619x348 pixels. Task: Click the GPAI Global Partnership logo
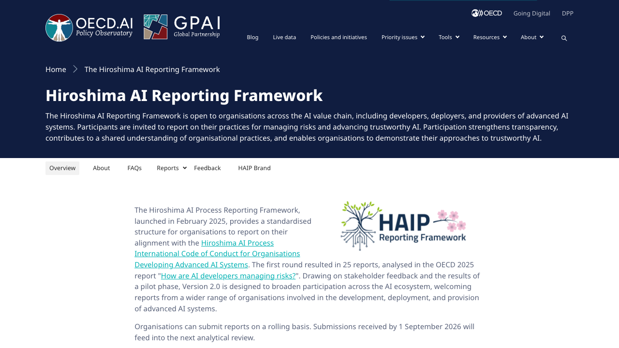click(182, 27)
